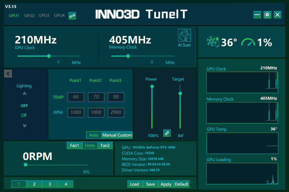The height and width of the screenshot is (192, 289).
Task: Click the up chevron in the Lighting panel
Action: pyautogui.click(x=24, y=94)
